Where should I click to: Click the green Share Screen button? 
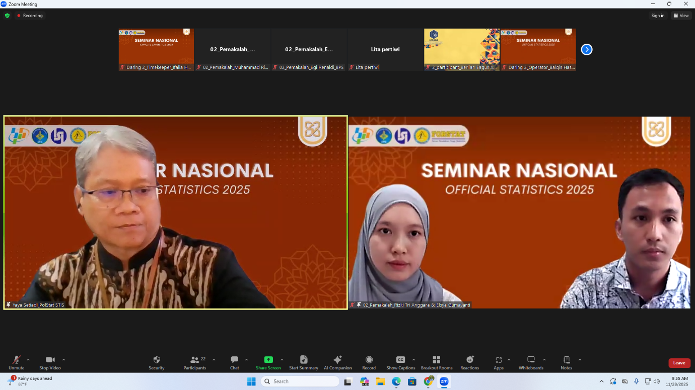(x=268, y=362)
